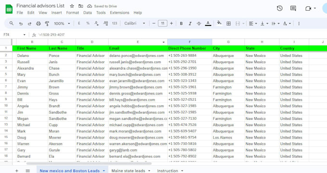Print the spreadsheet
The image size is (327, 173).
click(x=38, y=23)
